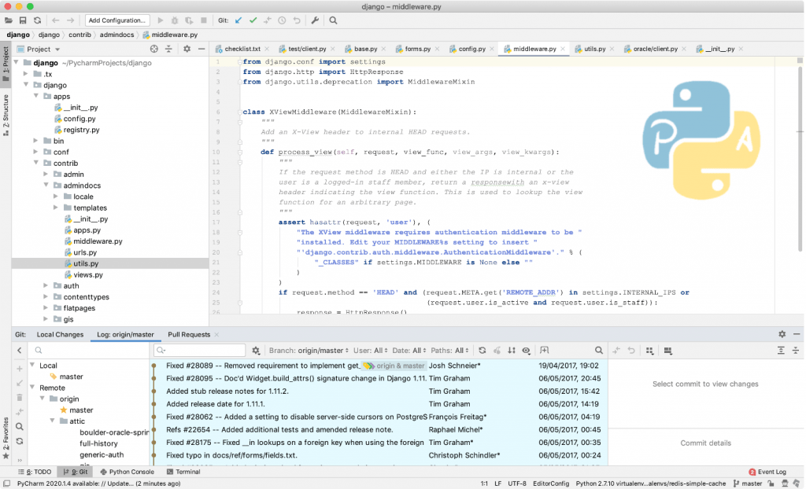
Task: Toggle the TODO tool window
Action: 35,471
